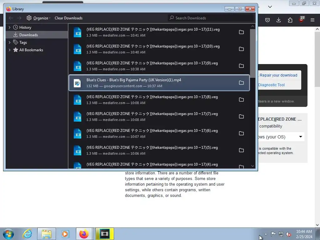This screenshot has height=240, width=320.
Task: Open Action Center flag in system tray
Action: pyautogui.click(x=273, y=234)
